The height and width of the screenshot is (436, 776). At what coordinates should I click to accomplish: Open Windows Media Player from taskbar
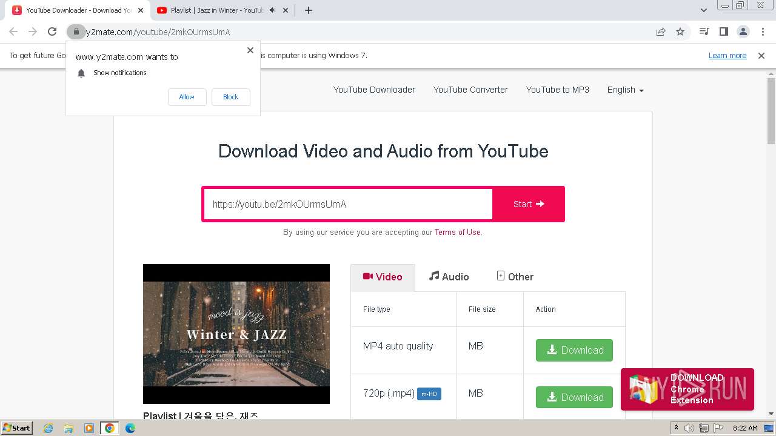pyautogui.click(x=89, y=428)
